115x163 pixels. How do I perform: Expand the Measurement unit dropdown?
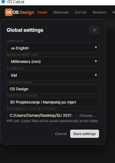(x=53, y=62)
